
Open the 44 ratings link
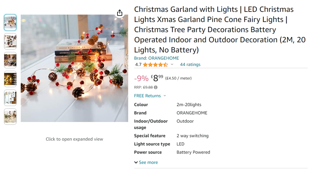coord(190,65)
